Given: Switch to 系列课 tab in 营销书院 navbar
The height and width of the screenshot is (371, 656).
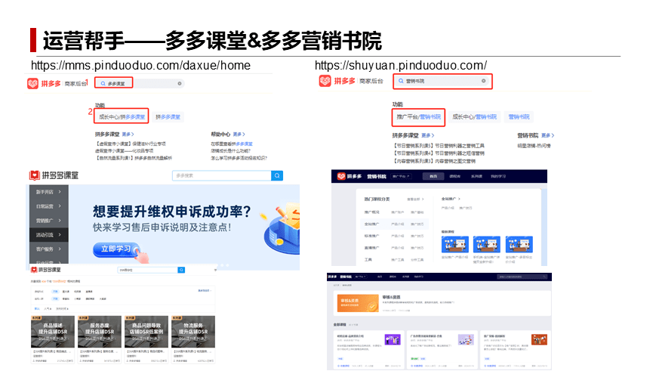Looking at the screenshot, I should 476,176.
